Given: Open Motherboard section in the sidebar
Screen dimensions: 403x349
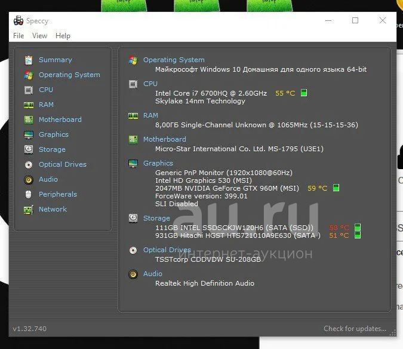Looking at the screenshot, I should 60,120.
